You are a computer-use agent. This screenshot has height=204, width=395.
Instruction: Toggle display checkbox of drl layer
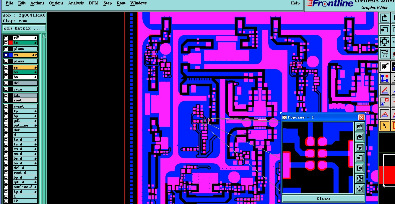point(6,83)
